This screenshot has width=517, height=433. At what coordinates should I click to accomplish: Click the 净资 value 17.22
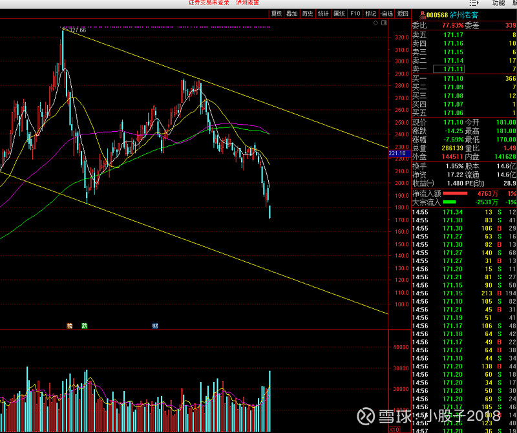[x=456, y=174]
